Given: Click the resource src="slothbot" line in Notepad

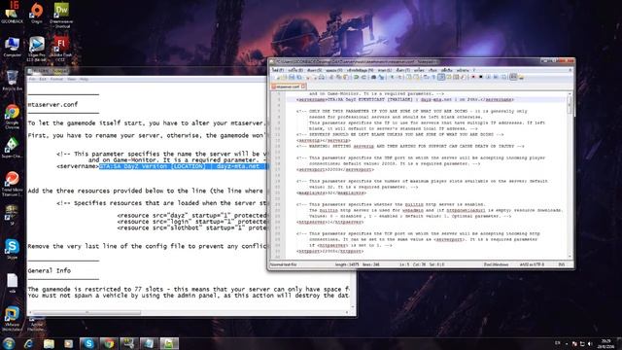Looking at the screenshot, I should [x=192, y=227].
